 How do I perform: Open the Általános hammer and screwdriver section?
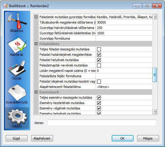[x=17, y=23]
